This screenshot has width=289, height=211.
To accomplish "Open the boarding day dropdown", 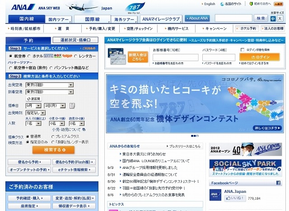I will 55,105.
